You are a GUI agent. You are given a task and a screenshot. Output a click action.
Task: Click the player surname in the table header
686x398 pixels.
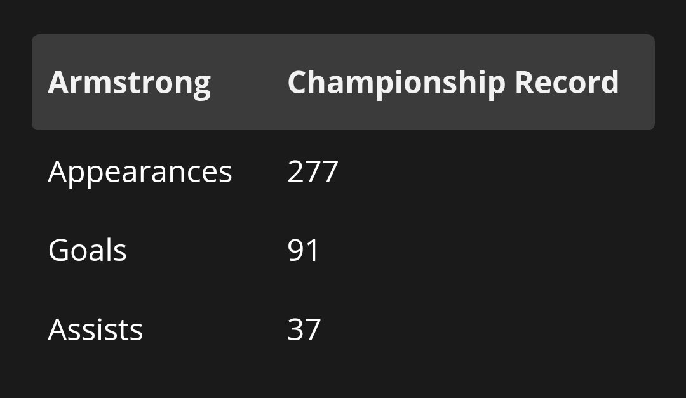[129, 83]
